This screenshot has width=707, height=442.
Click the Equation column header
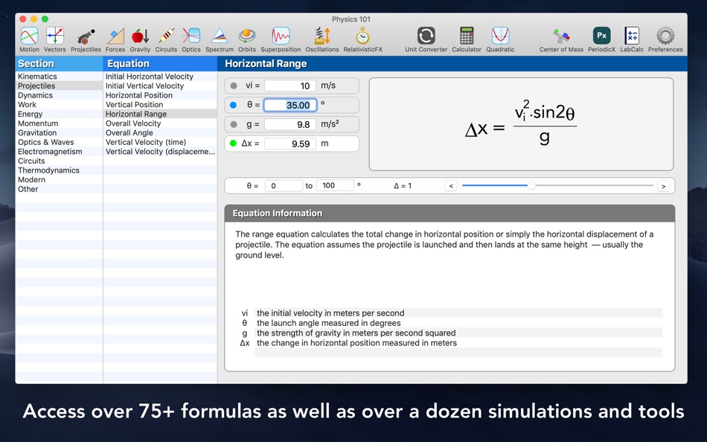click(160, 63)
